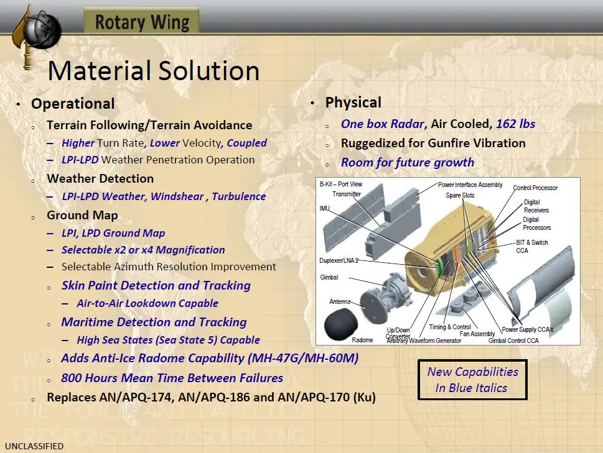The height and width of the screenshot is (453, 603).
Task: Click the 800 Hours Mean Time Between Failures line
Action: coord(172,378)
